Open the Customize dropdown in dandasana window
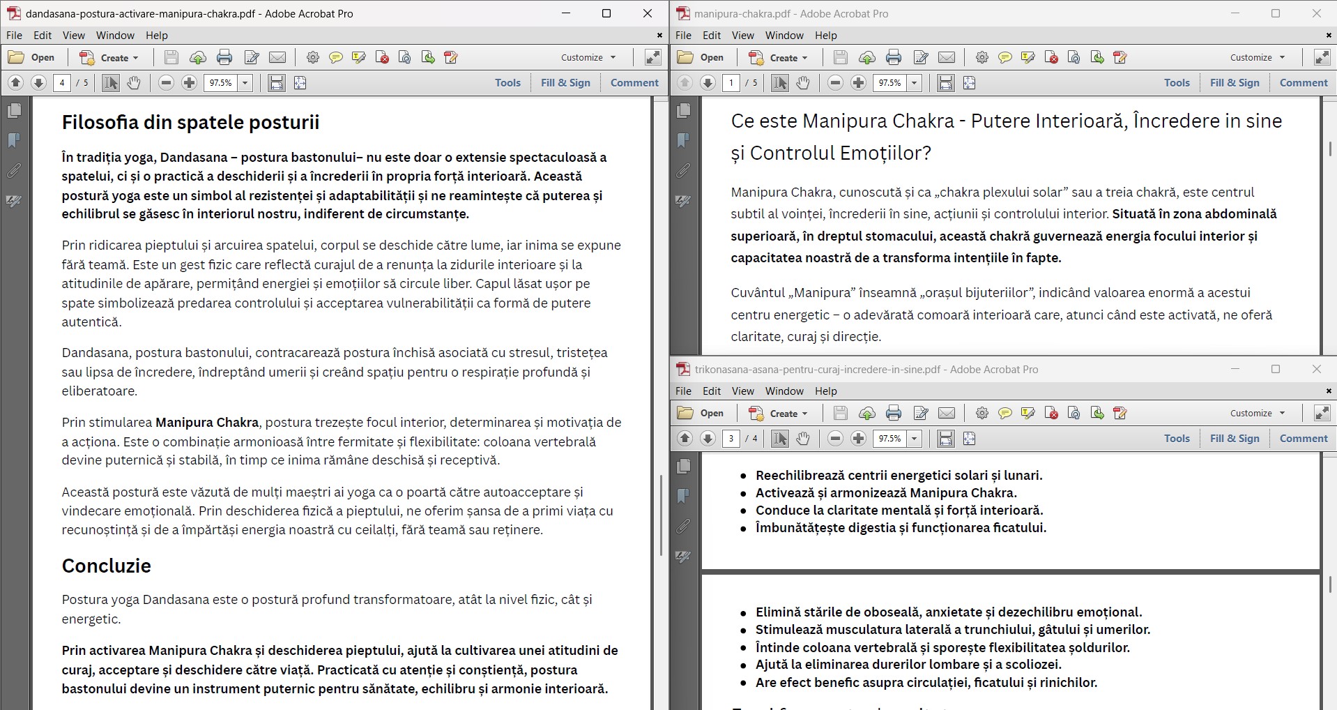This screenshot has height=710, width=1337. click(589, 57)
